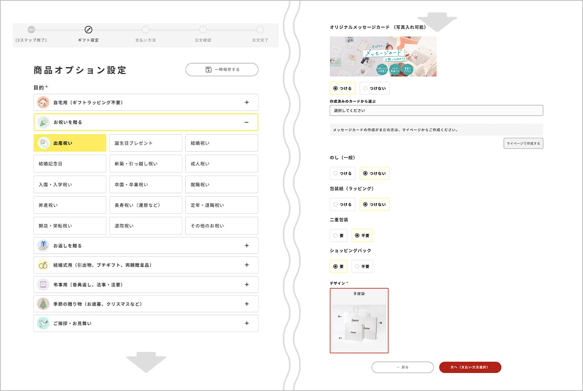Select つける for message card
The image size is (583, 391).
(342, 88)
